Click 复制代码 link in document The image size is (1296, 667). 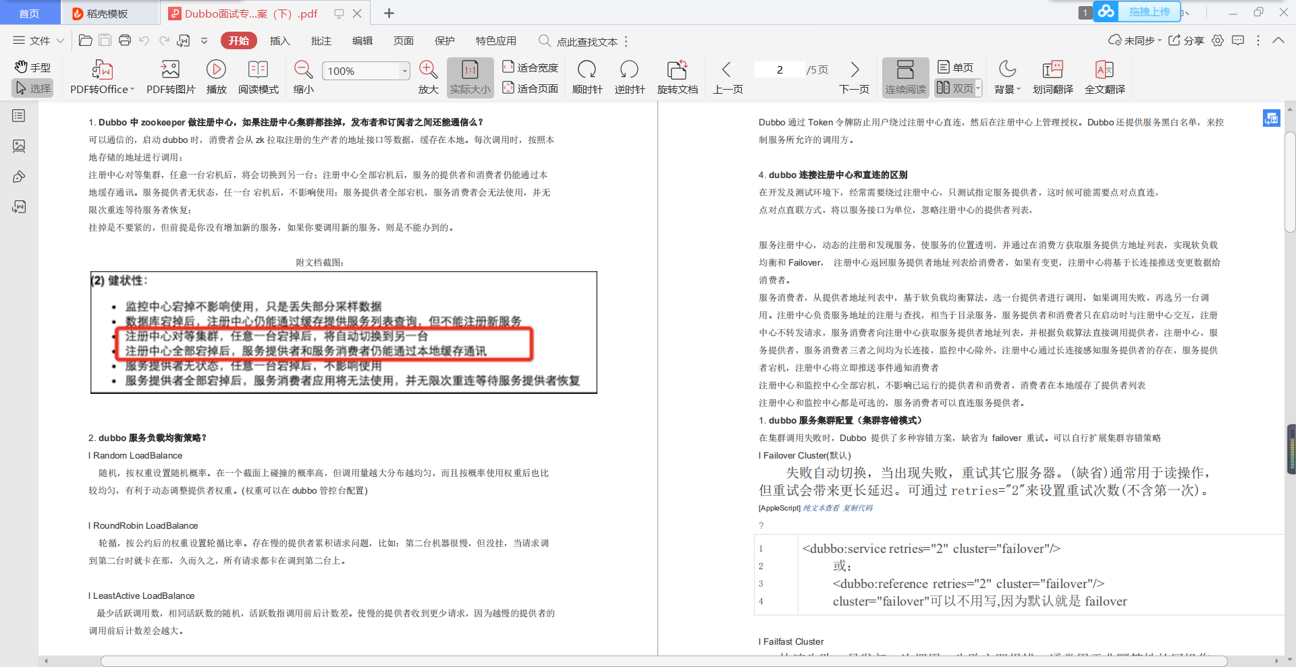click(858, 508)
